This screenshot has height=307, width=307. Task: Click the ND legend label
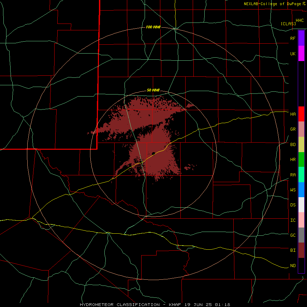pyautogui.click(x=293, y=266)
